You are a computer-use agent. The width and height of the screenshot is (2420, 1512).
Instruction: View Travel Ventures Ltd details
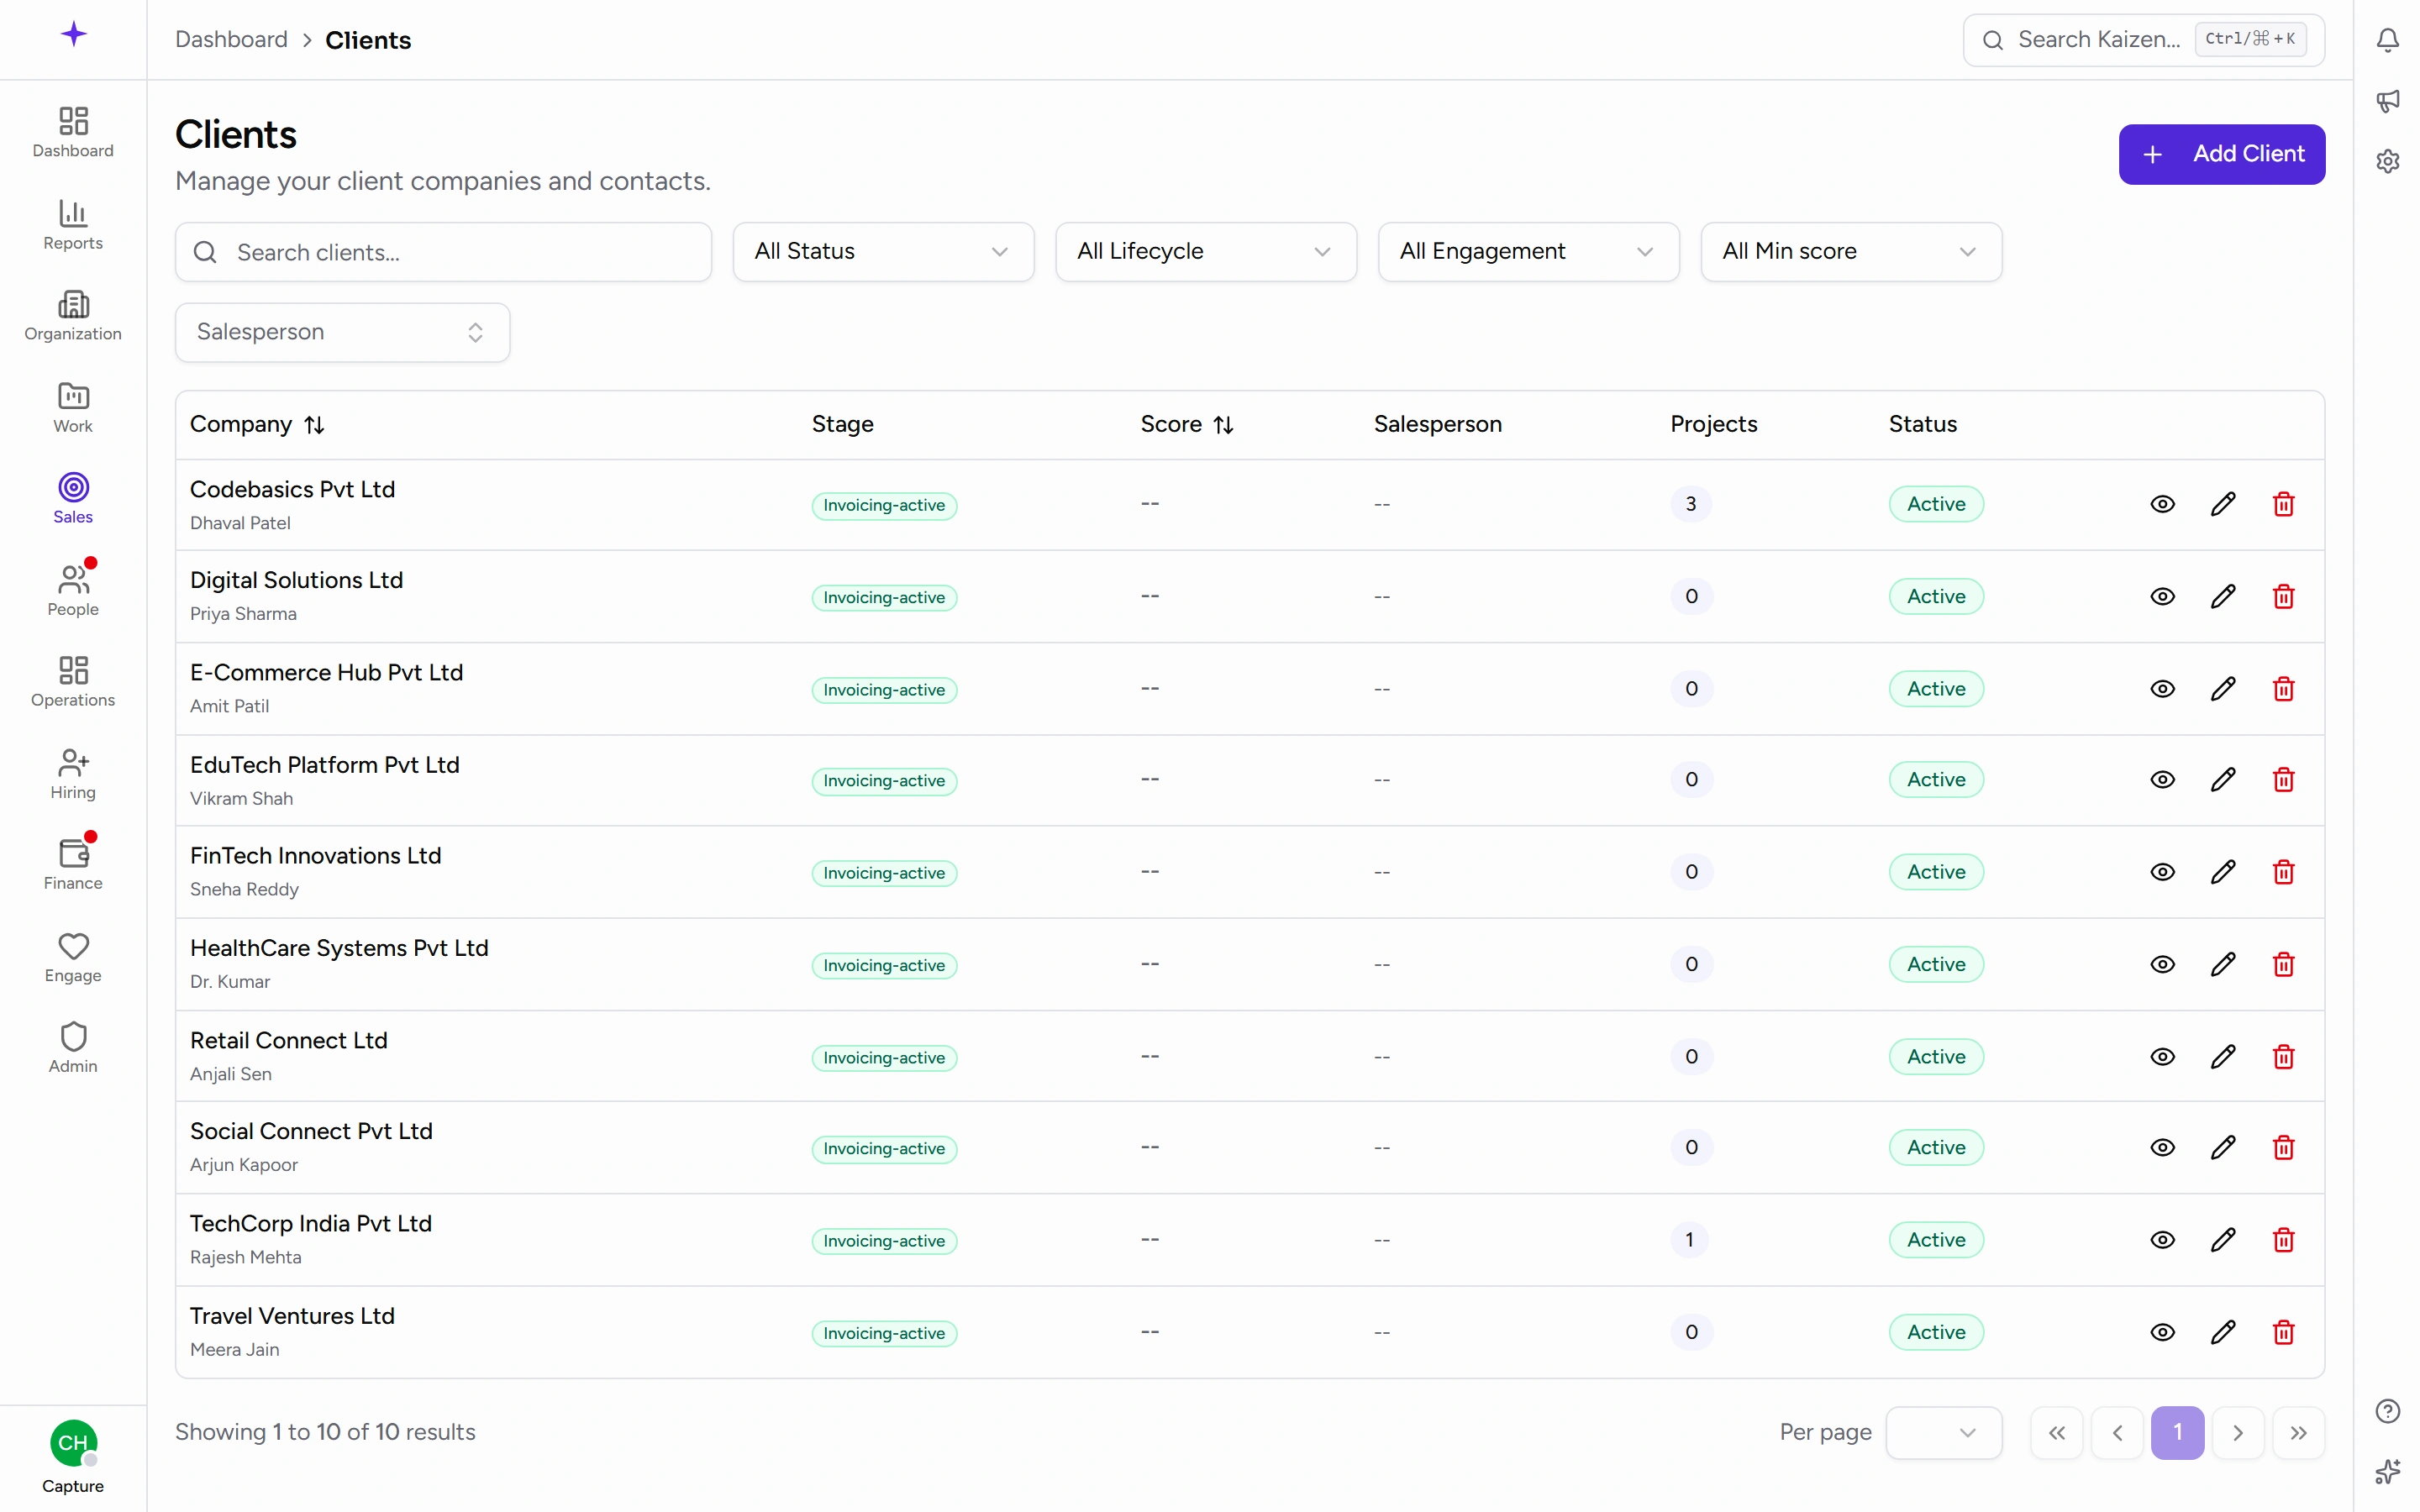click(x=2162, y=1332)
